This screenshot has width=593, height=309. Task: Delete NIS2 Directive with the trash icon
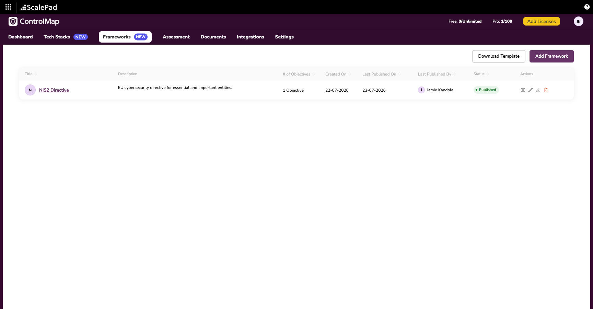546,90
